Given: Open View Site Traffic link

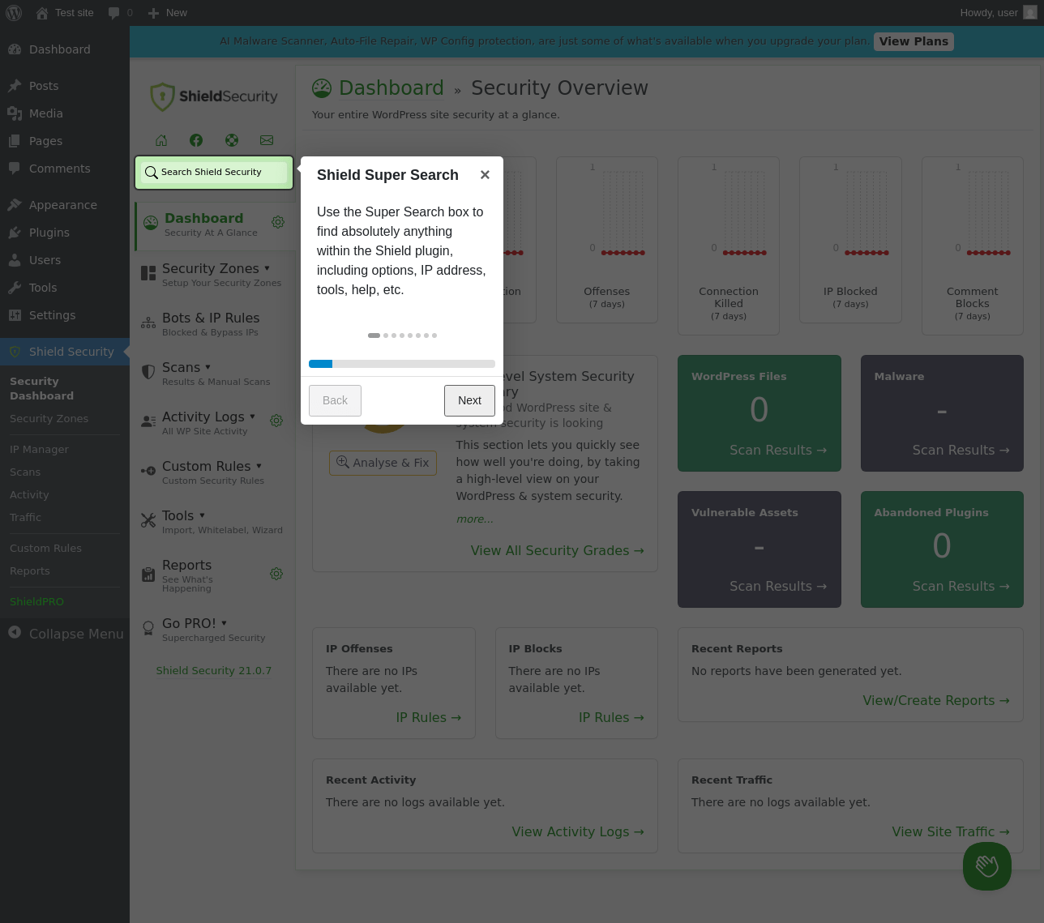Looking at the screenshot, I should 951,832.
